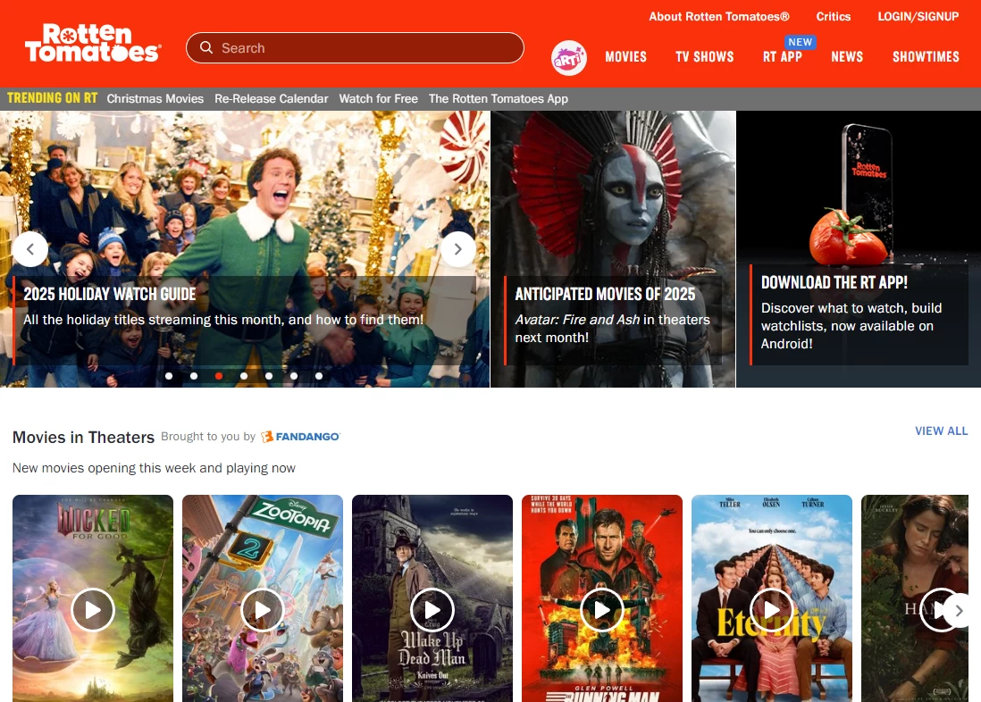Click the Rotten Tomatoes logo

point(92,44)
